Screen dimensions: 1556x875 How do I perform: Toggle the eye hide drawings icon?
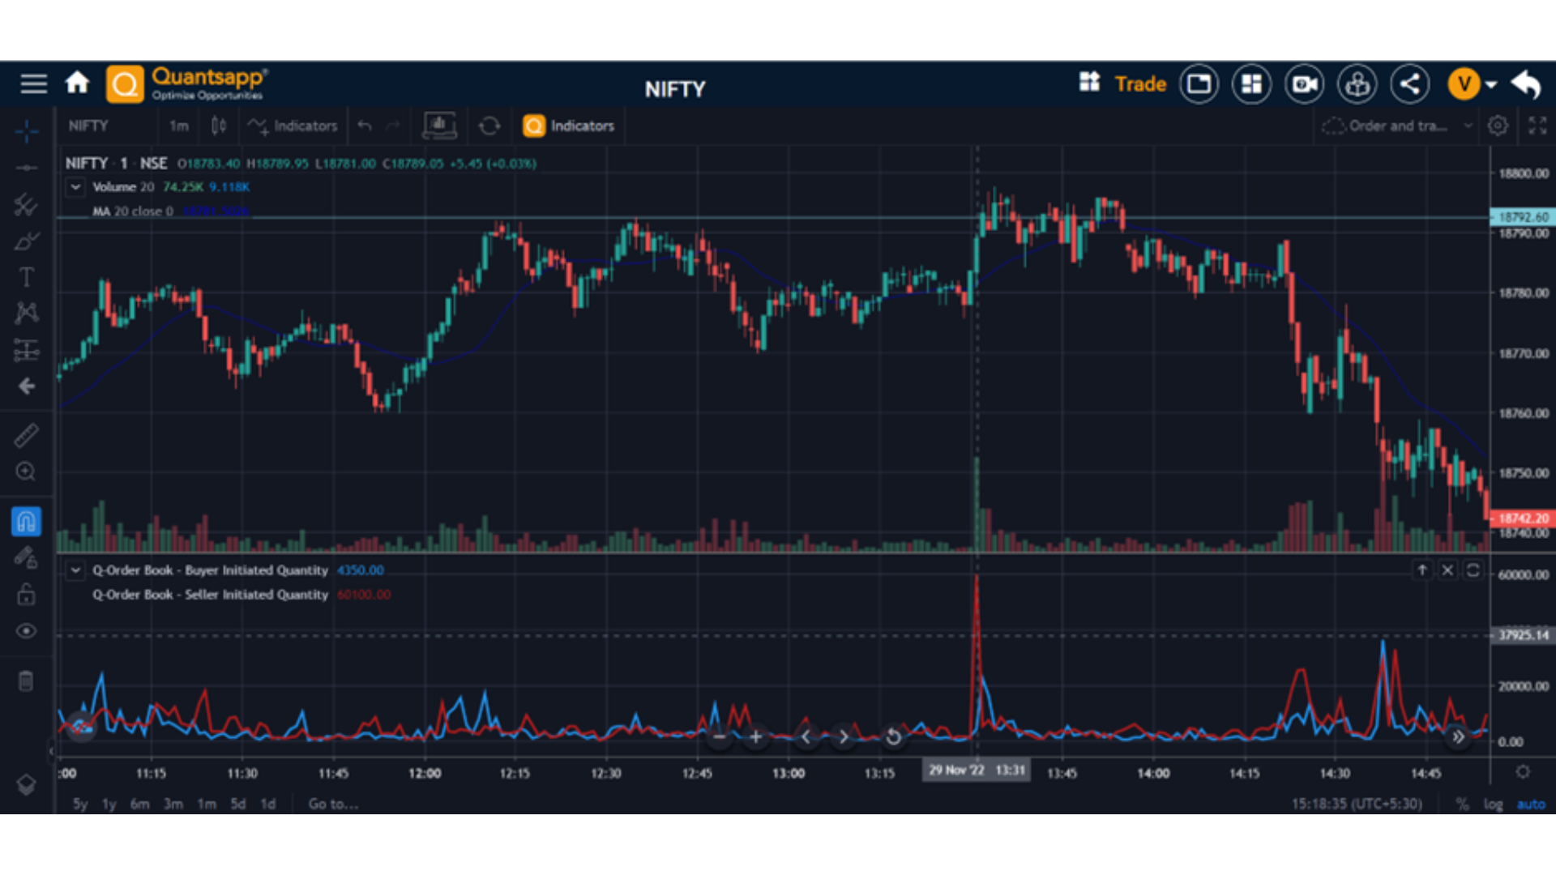pos(26,631)
